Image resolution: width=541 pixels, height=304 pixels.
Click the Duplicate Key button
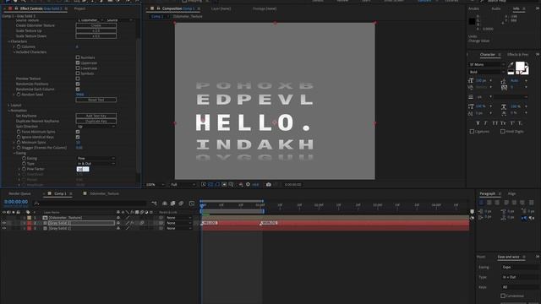pyautogui.click(x=96, y=122)
